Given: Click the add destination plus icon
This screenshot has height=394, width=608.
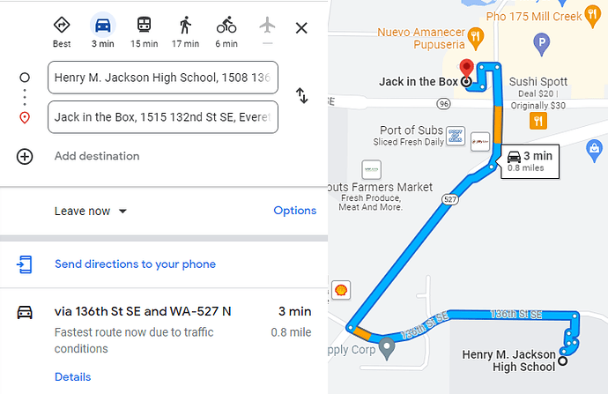Looking at the screenshot, I should (25, 156).
